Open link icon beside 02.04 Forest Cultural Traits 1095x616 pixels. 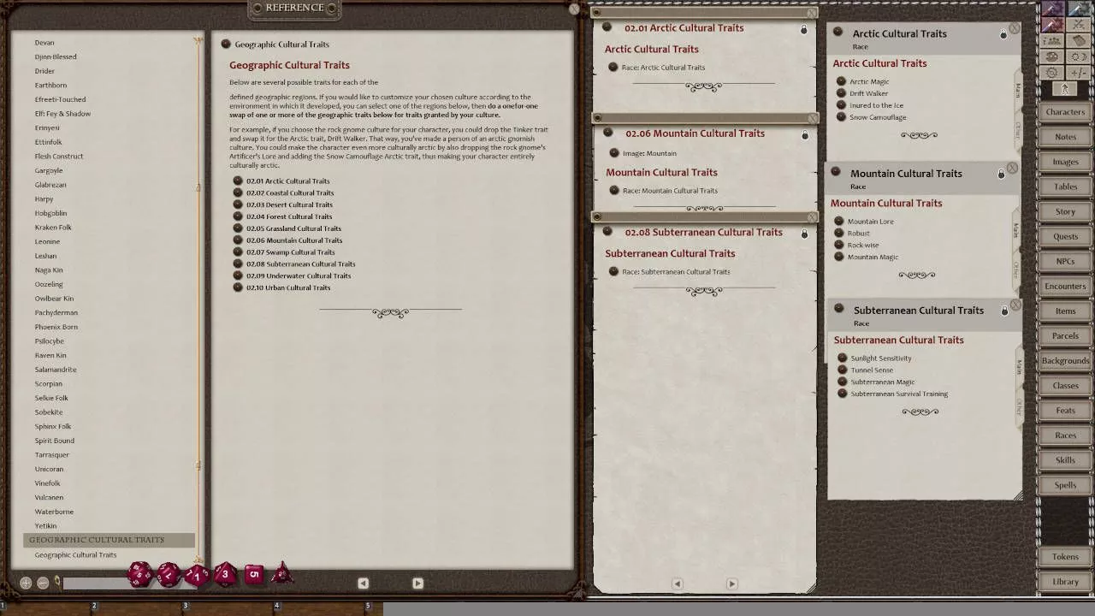238,216
